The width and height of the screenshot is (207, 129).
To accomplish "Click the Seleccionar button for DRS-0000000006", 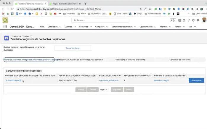I will pos(196,80).
